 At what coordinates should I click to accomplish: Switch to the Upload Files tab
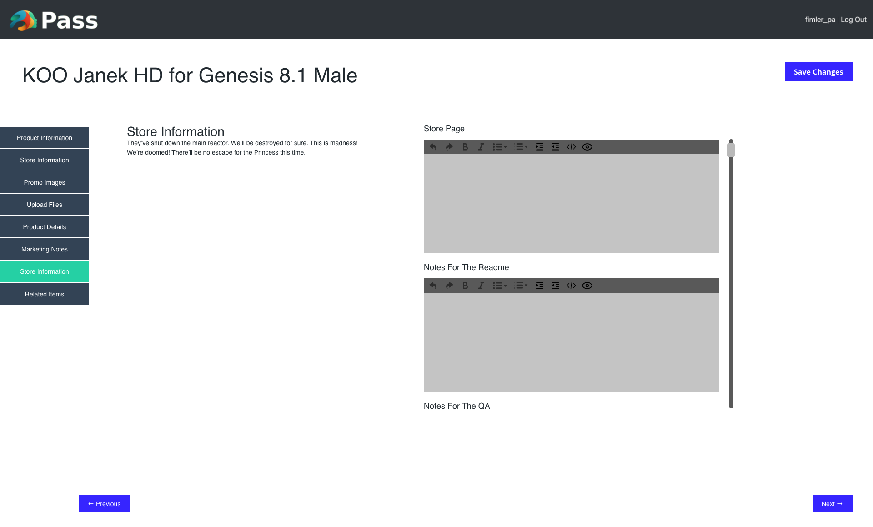(45, 205)
